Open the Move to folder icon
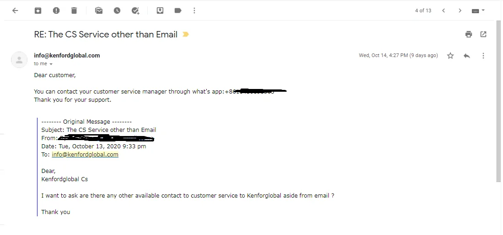The image size is (503, 235). (x=160, y=10)
